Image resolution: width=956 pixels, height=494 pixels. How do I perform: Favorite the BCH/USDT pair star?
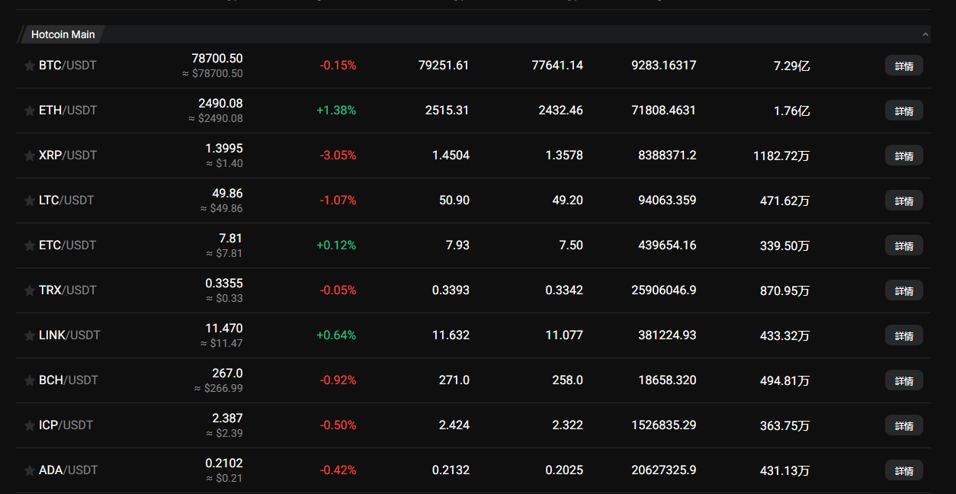29,380
